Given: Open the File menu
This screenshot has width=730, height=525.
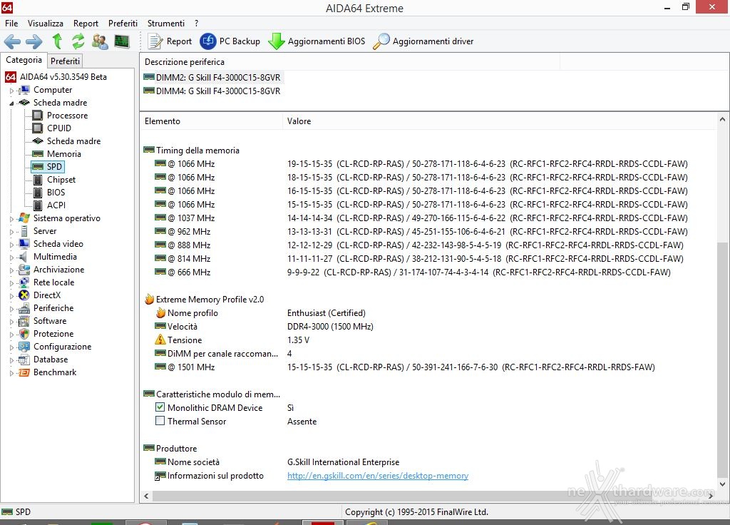Looking at the screenshot, I should [11, 24].
